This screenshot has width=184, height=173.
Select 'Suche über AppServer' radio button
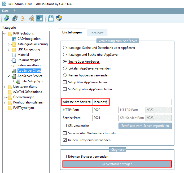coord(65,61)
